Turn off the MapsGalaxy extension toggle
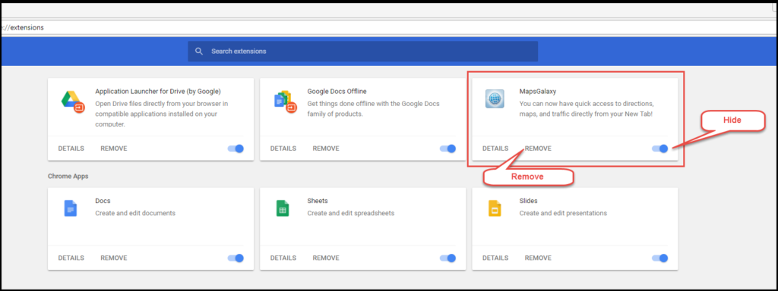This screenshot has height=291, width=778. tap(660, 149)
